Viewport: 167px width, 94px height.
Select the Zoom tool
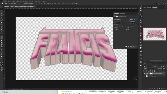tap(2, 58)
